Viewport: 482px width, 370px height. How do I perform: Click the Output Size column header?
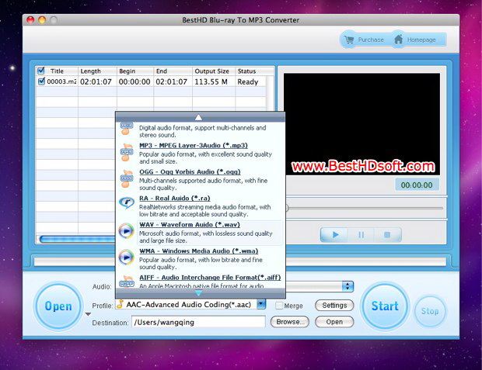(214, 71)
